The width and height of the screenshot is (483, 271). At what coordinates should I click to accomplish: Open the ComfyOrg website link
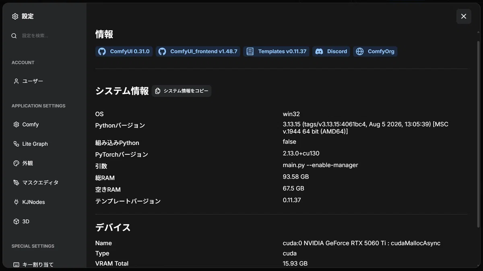tap(375, 51)
